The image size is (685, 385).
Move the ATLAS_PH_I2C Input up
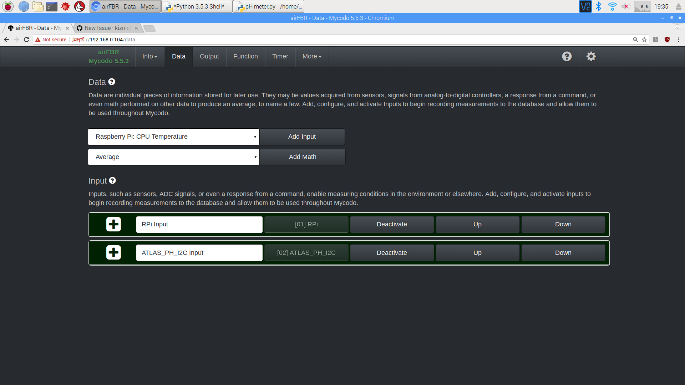click(477, 253)
